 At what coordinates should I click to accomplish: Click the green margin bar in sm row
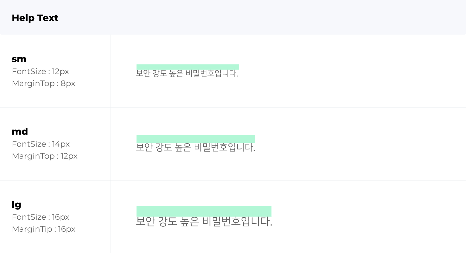(188, 67)
